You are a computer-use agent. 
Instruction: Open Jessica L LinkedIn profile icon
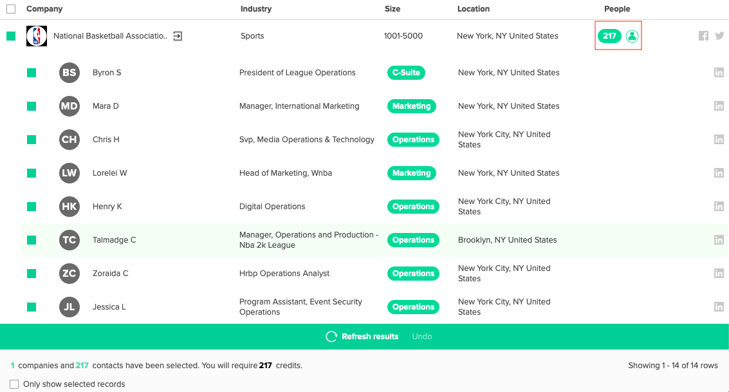click(x=719, y=307)
